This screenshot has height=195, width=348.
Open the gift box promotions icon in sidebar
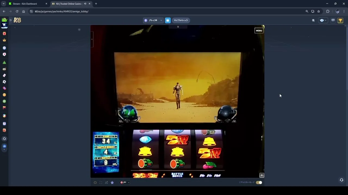4,34
